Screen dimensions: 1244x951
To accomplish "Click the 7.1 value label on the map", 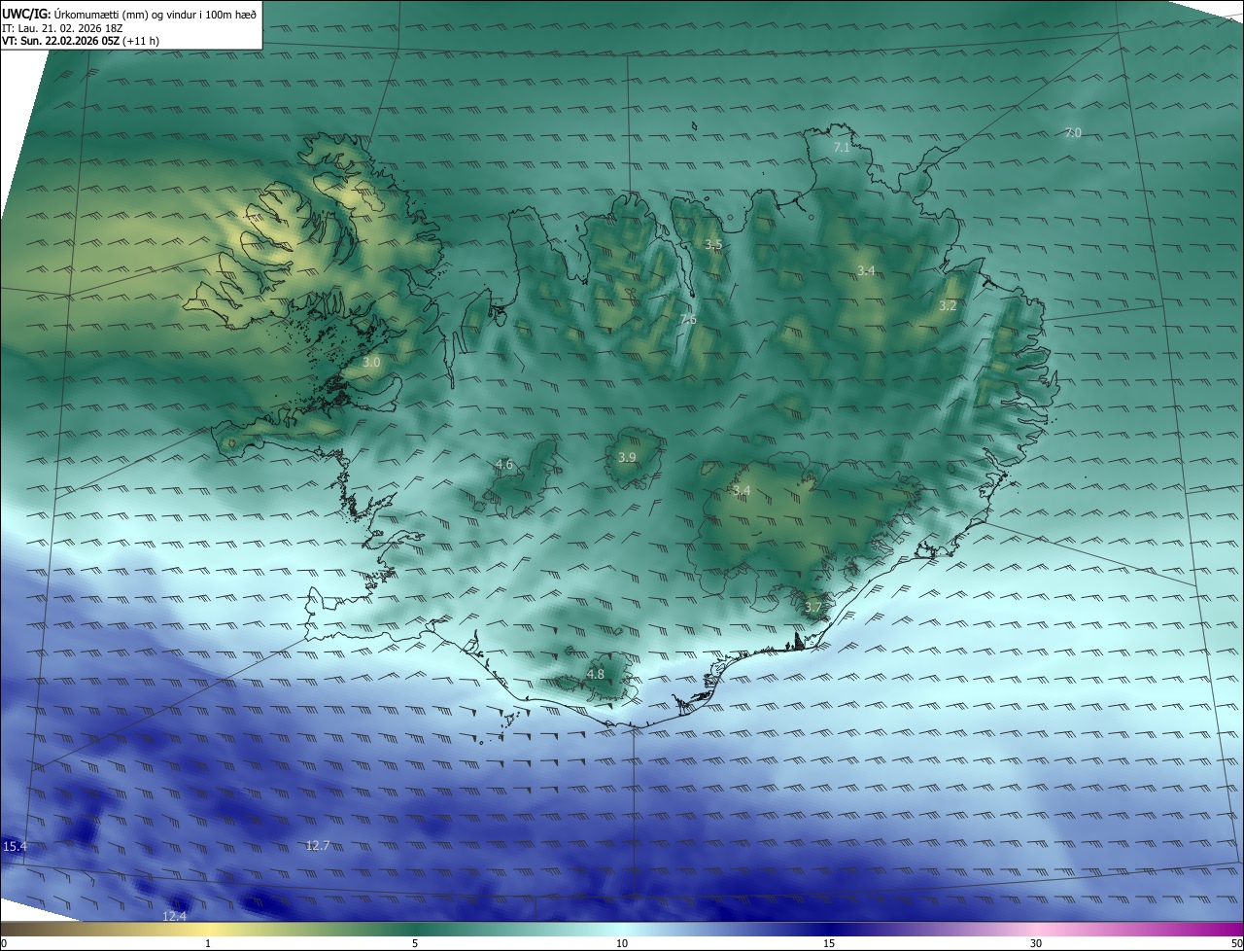I will pyautogui.click(x=842, y=148).
